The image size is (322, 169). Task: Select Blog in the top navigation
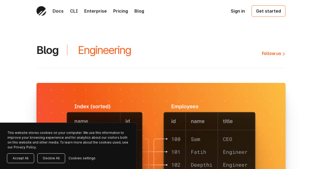[x=139, y=11]
